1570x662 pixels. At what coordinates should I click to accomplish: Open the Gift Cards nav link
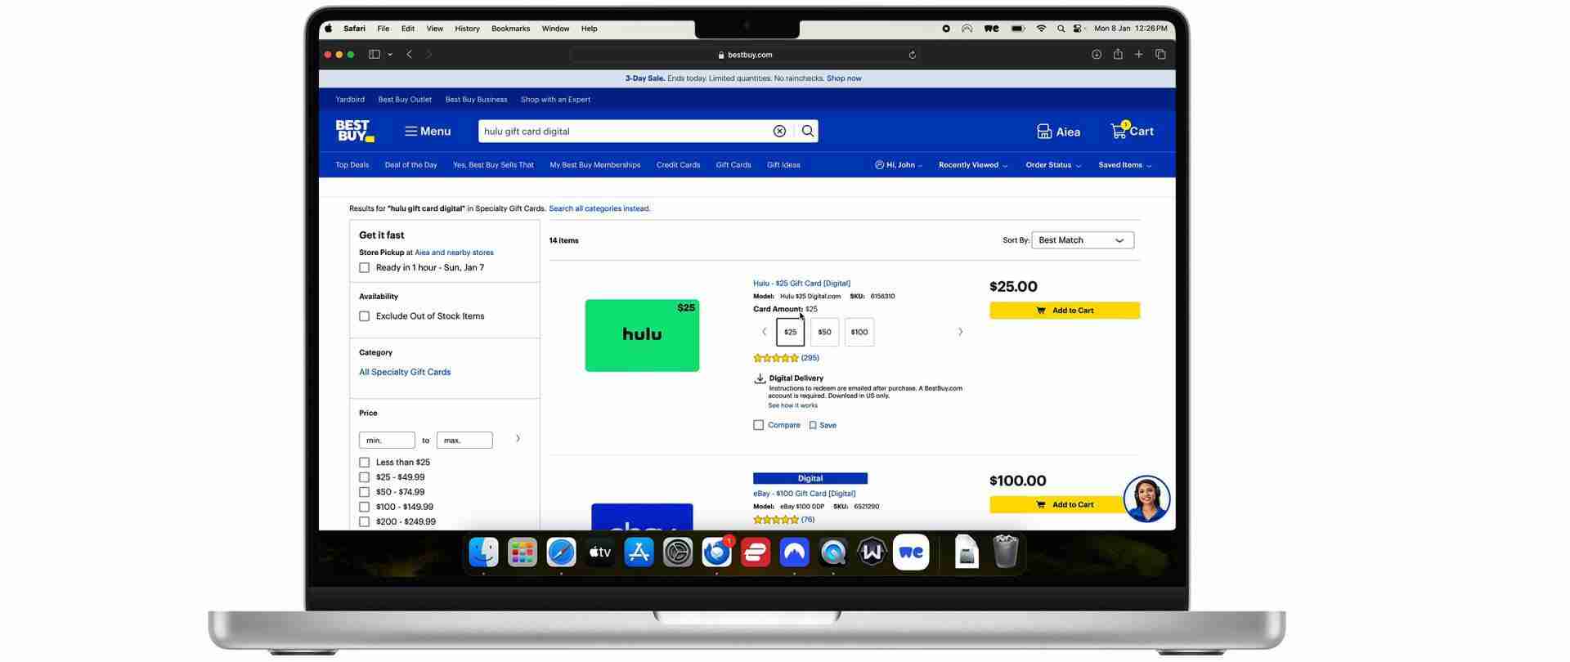733,165
